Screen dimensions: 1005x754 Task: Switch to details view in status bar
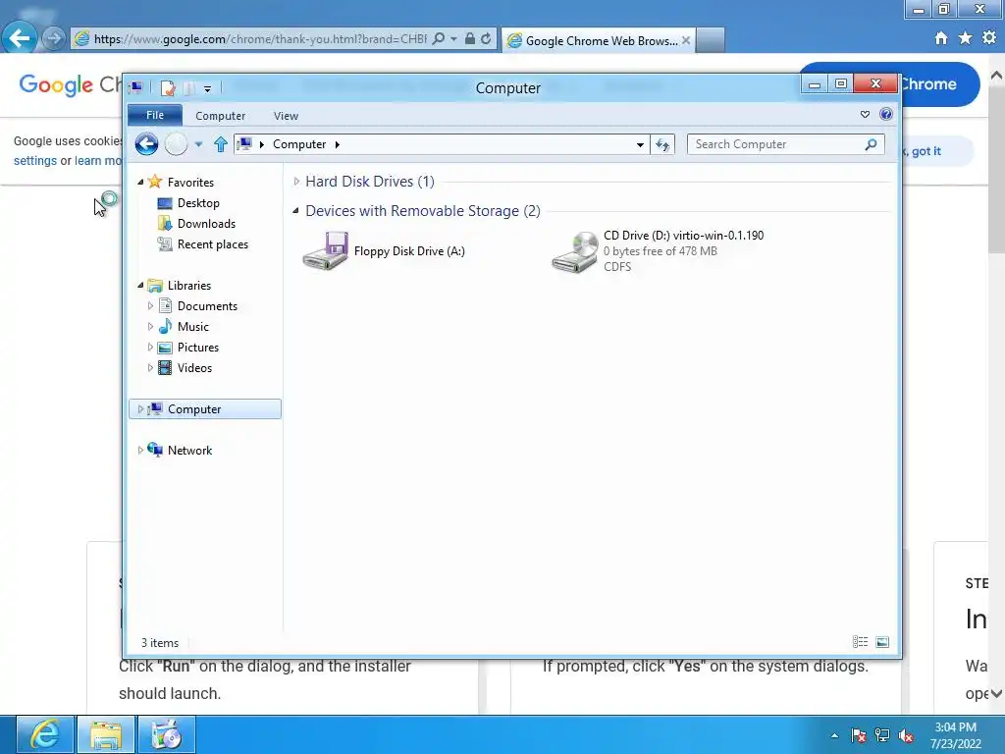(x=860, y=642)
